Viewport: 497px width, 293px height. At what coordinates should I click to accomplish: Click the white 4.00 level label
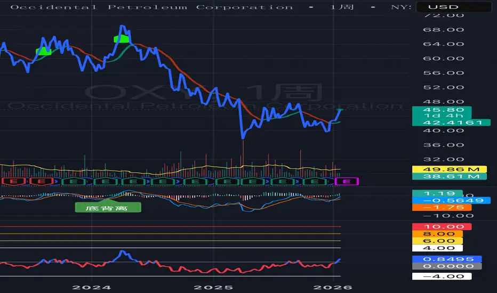pyautogui.click(x=438, y=248)
